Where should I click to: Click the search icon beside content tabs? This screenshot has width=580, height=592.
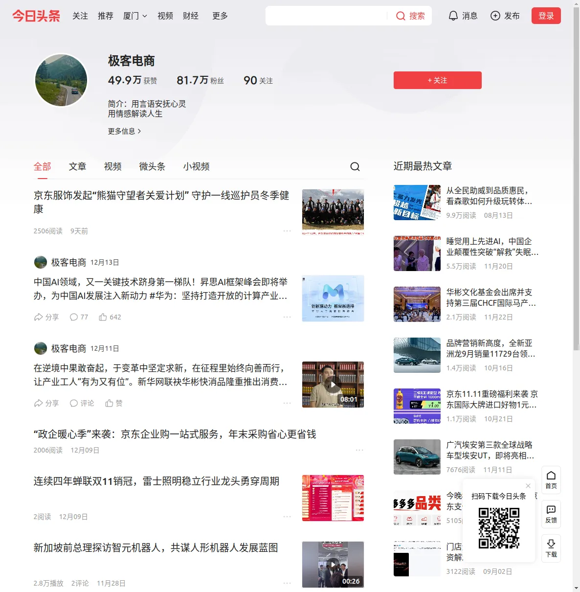pyautogui.click(x=355, y=167)
